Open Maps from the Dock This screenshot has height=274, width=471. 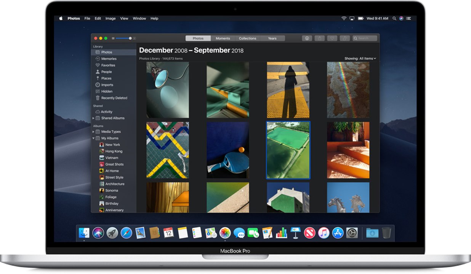tap(211, 233)
